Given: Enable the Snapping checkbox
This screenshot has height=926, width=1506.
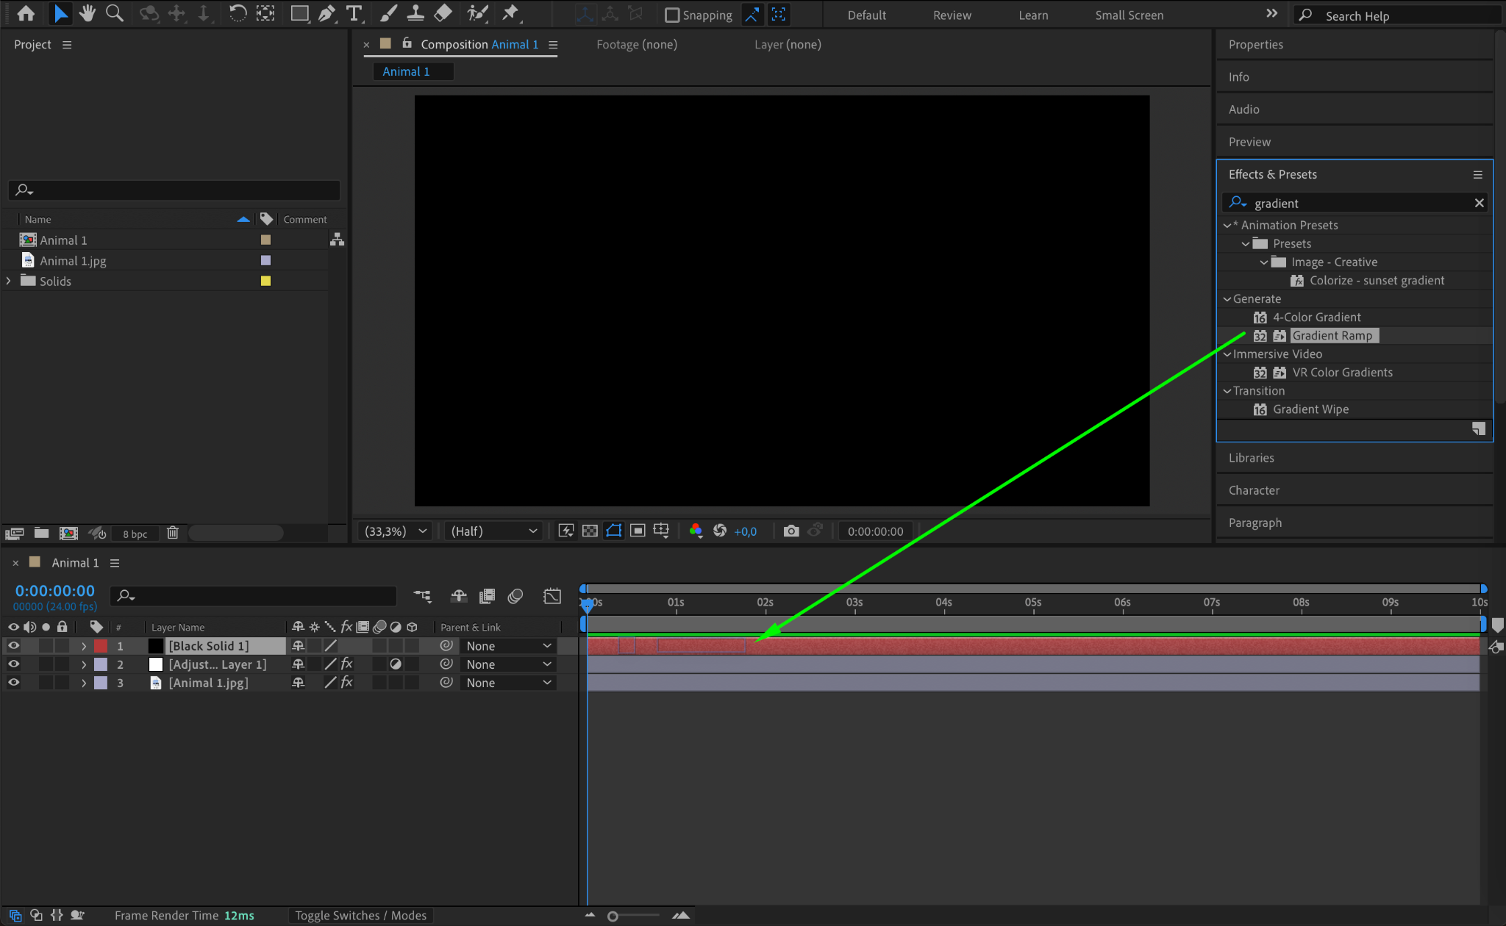Looking at the screenshot, I should 672,15.
